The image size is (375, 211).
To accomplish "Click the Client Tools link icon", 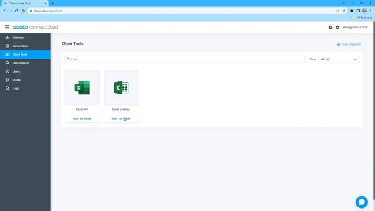I will click(8, 55).
